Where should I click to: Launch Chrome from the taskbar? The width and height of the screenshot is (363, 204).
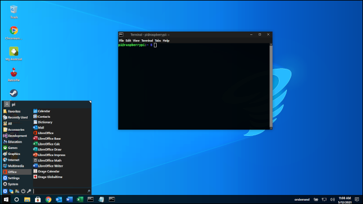(48, 199)
